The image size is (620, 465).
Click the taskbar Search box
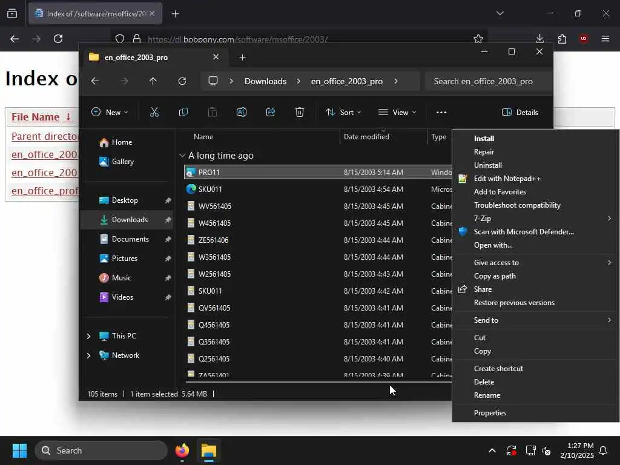click(x=101, y=450)
